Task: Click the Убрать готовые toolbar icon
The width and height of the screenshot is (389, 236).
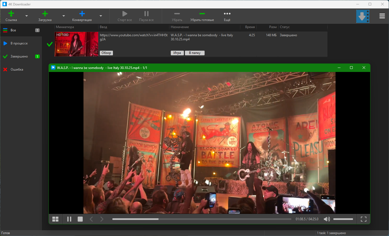Action: click(202, 14)
